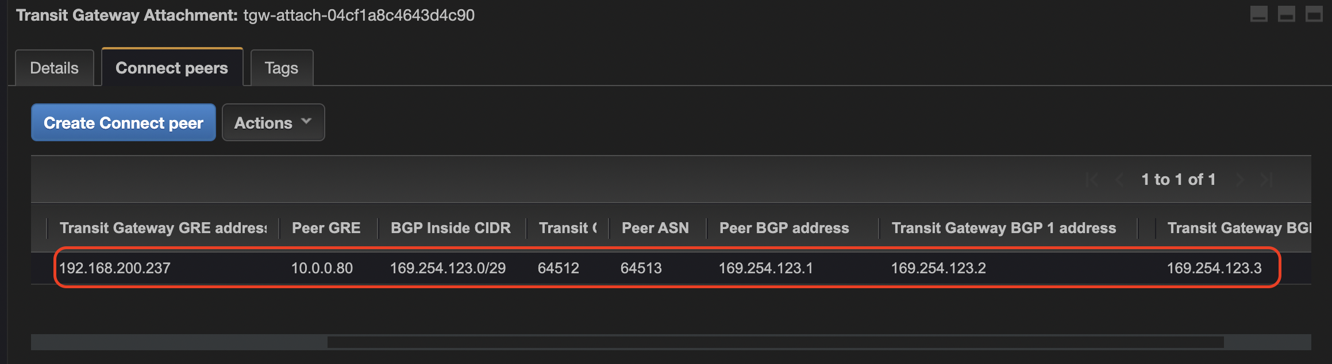Set panel to half-height layout icon
Screen dimensions: 1332x364
1287,14
